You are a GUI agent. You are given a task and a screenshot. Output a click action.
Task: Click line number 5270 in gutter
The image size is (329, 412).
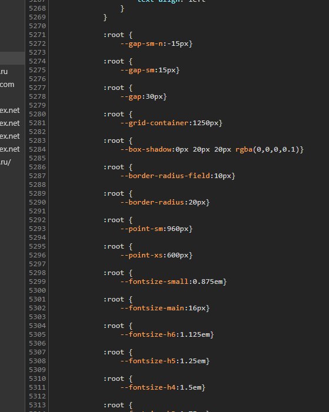coord(38,26)
